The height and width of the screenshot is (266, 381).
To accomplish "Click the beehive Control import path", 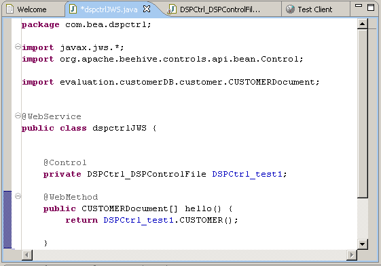I will 181,59.
